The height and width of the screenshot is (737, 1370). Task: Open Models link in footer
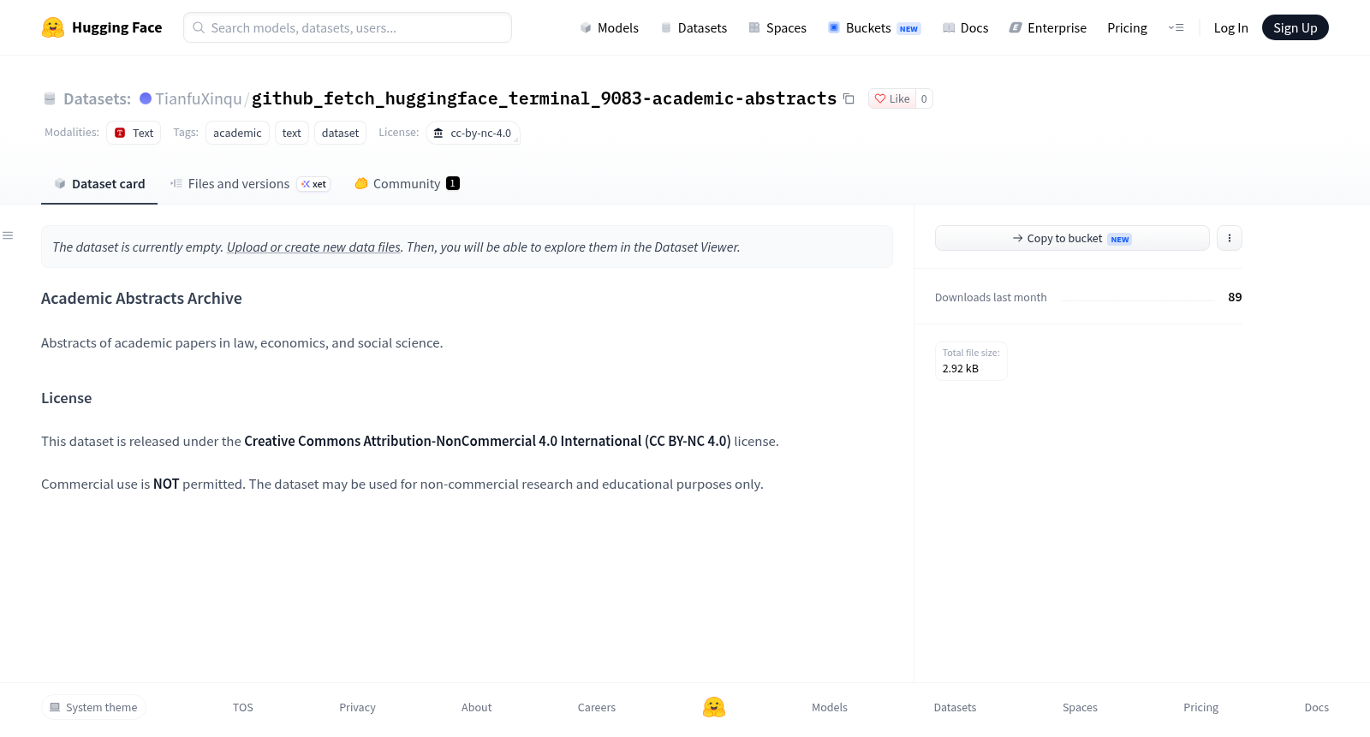click(830, 707)
